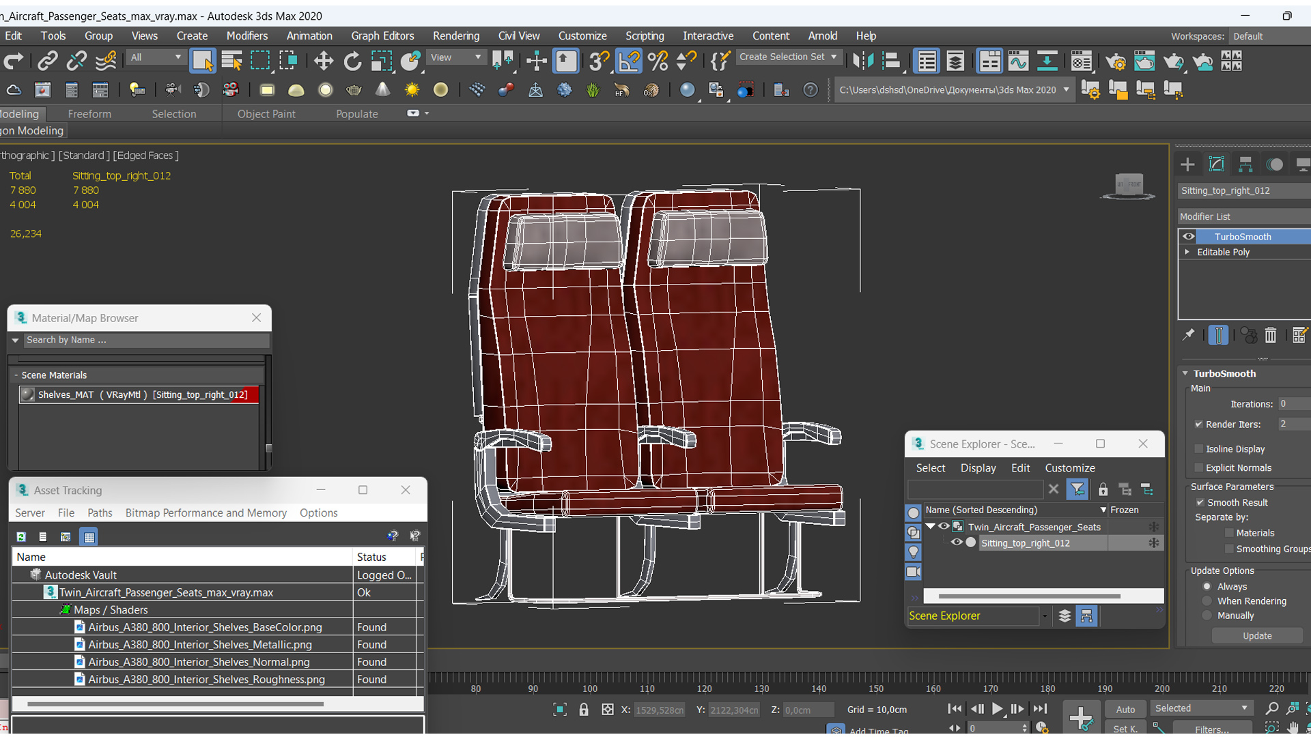Open the Rendering menu
This screenshot has width=1311, height=737.
(x=455, y=36)
